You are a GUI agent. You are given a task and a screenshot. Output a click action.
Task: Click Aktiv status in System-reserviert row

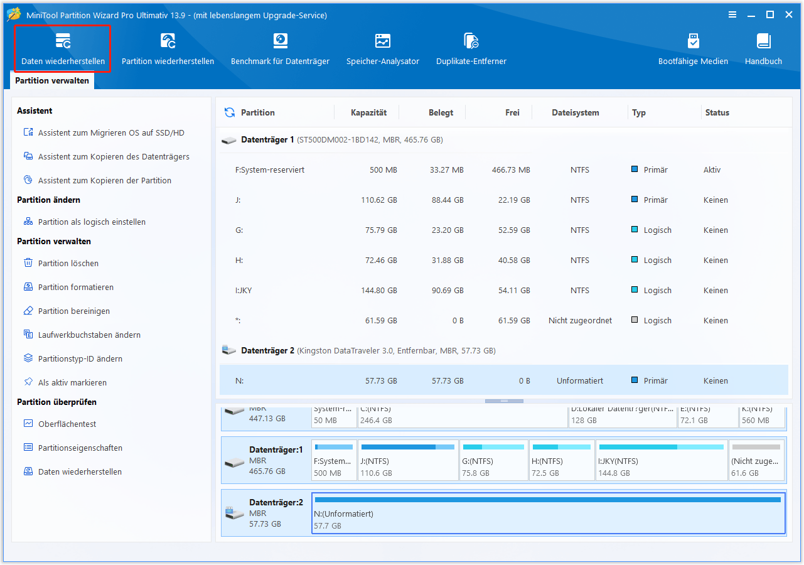712,170
